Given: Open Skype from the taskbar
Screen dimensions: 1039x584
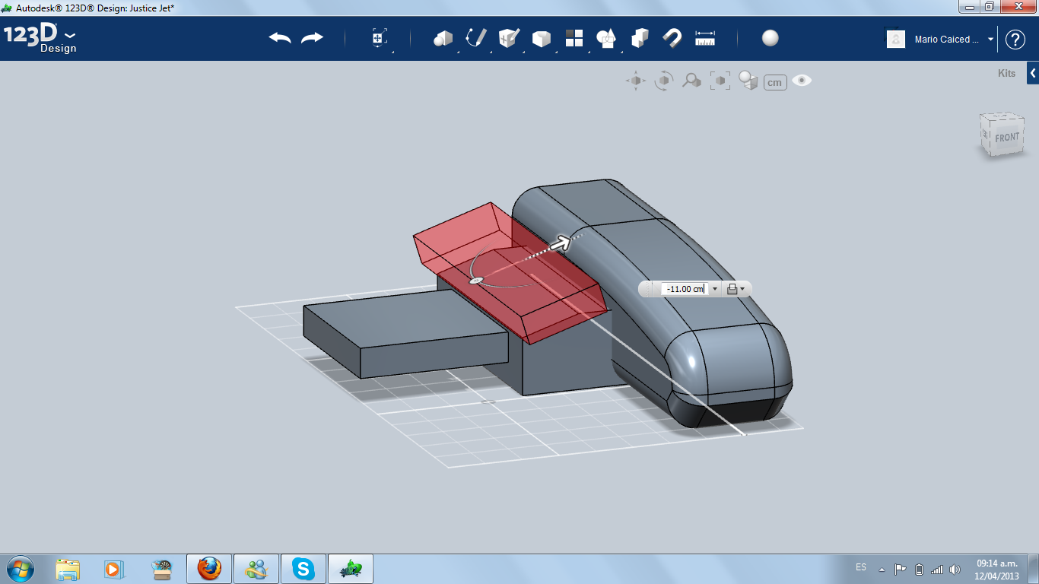Looking at the screenshot, I should click(x=303, y=569).
